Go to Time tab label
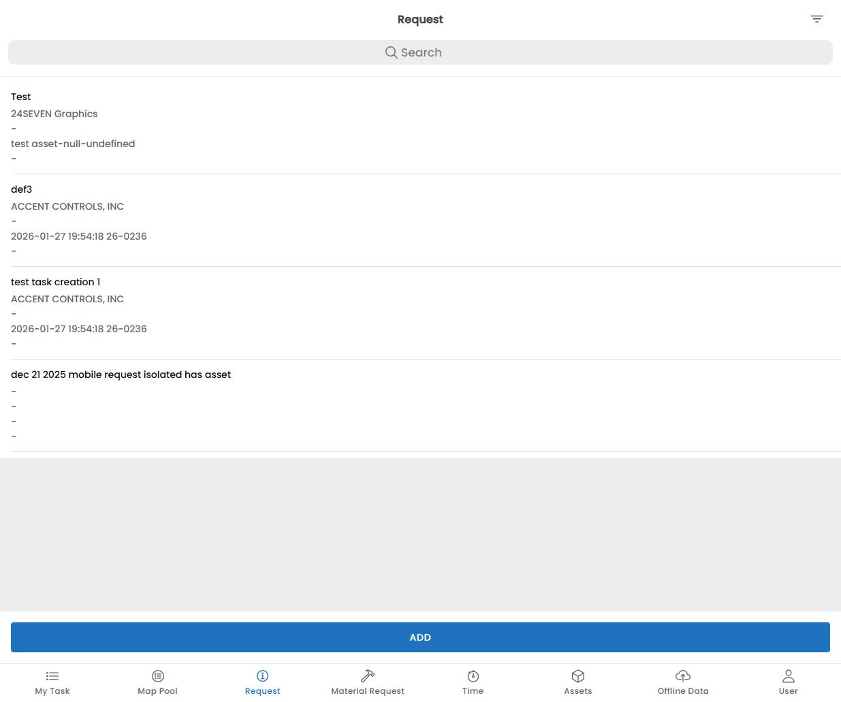The height and width of the screenshot is (702, 841). pyautogui.click(x=473, y=691)
